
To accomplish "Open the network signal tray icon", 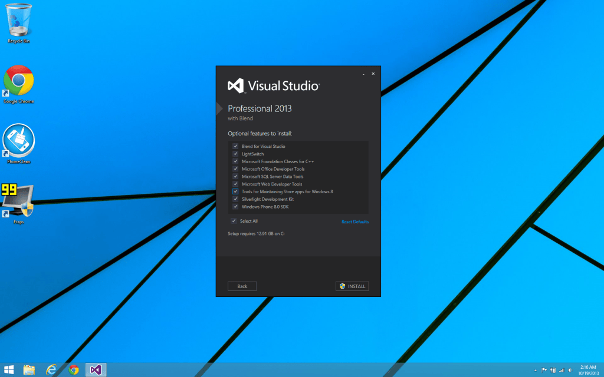I will coord(562,370).
